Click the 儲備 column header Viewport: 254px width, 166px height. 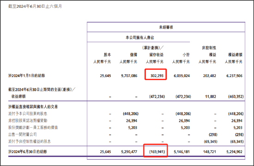coord(133,55)
